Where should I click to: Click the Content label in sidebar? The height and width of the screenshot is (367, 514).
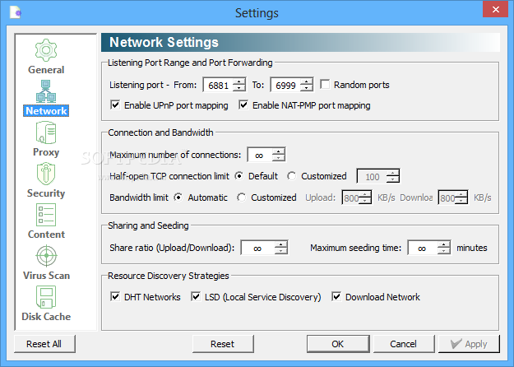(46, 235)
